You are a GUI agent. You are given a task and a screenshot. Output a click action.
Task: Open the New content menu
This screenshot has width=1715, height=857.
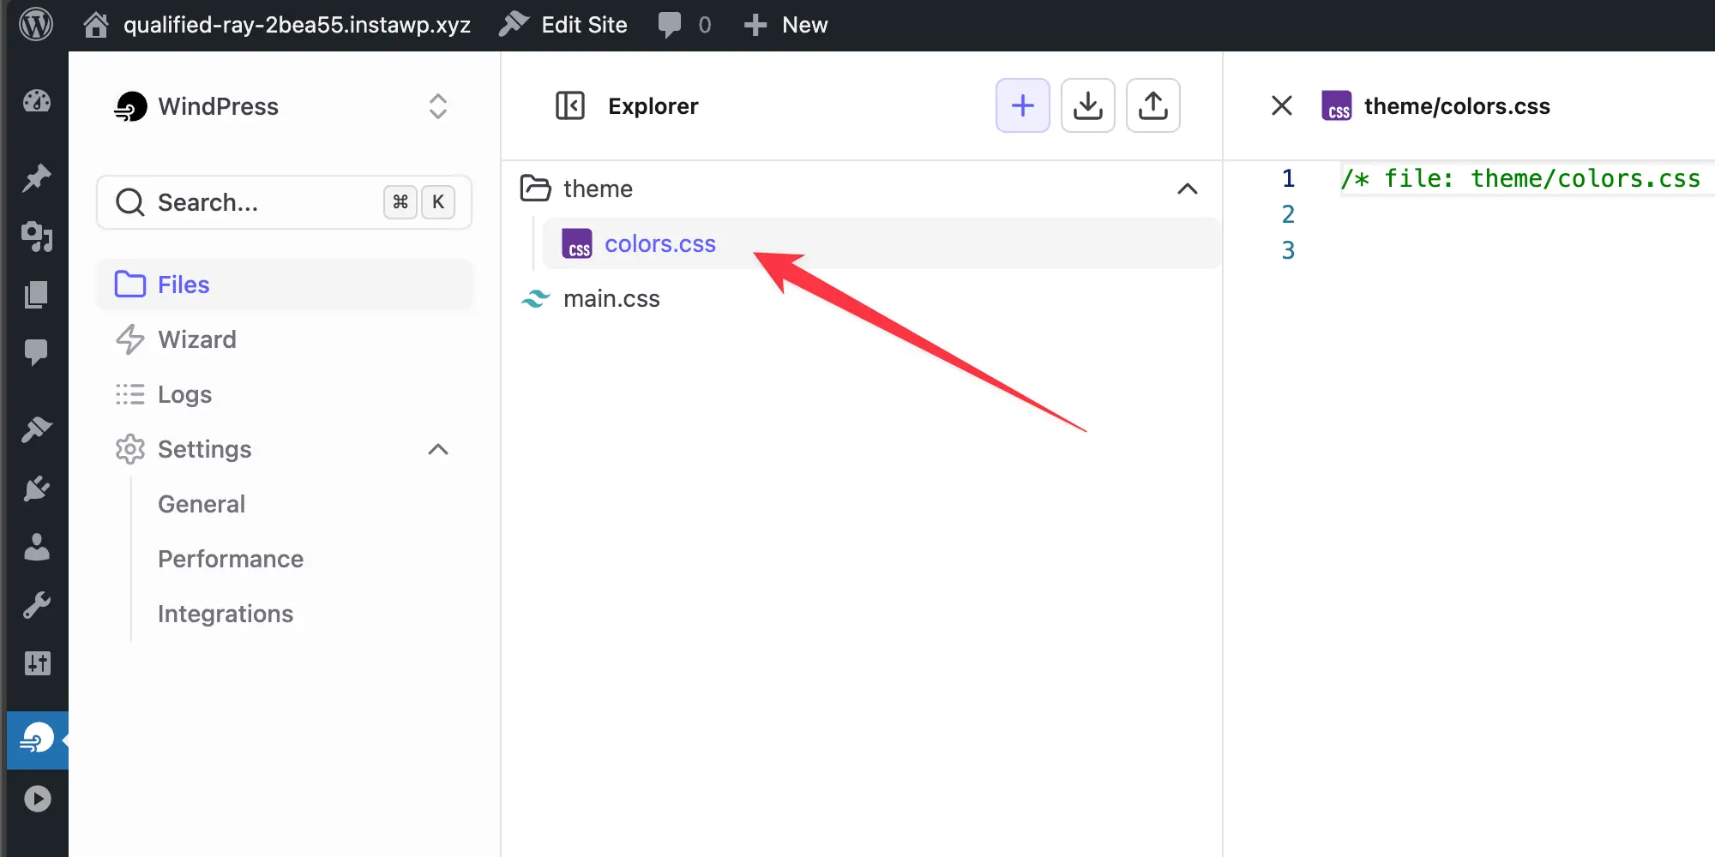[x=785, y=24]
